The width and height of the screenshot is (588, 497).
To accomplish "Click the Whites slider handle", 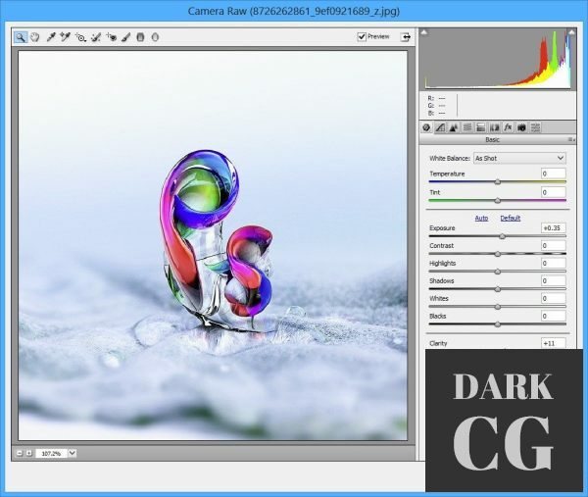I will point(497,307).
